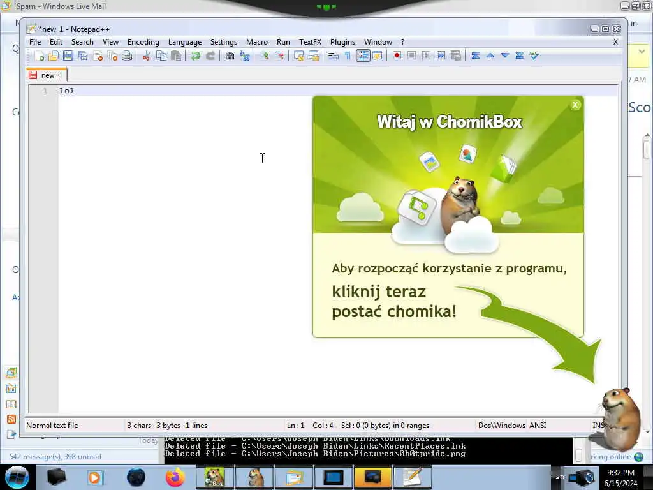The image size is (653, 490).
Task: Click the taskbar clock showing 9:32 PM
Action: pos(620,478)
